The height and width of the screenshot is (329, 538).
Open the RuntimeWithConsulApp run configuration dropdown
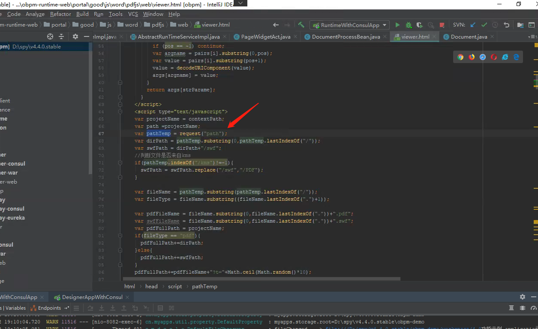pos(350,25)
